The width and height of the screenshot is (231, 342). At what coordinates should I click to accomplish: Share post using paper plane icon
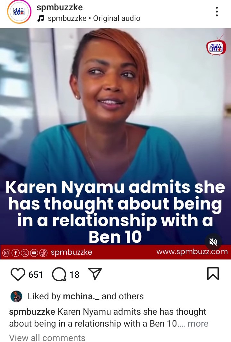pos(95,274)
